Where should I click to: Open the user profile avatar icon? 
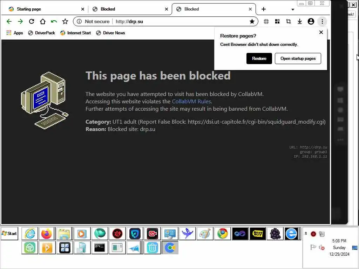pos(311,21)
